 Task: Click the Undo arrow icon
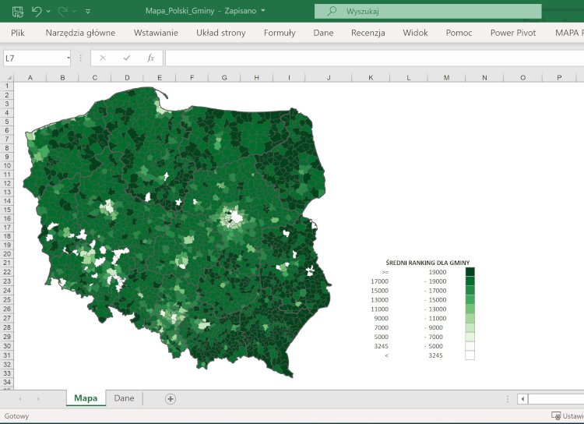coord(37,12)
